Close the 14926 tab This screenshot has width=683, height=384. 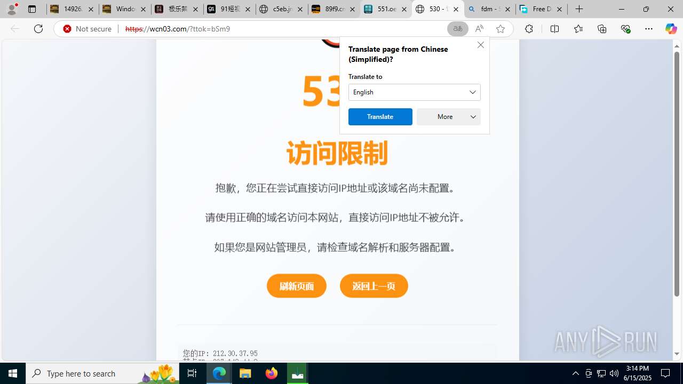pos(91,9)
